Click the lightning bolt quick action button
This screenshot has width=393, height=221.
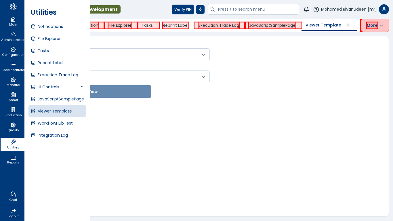tap(200, 9)
